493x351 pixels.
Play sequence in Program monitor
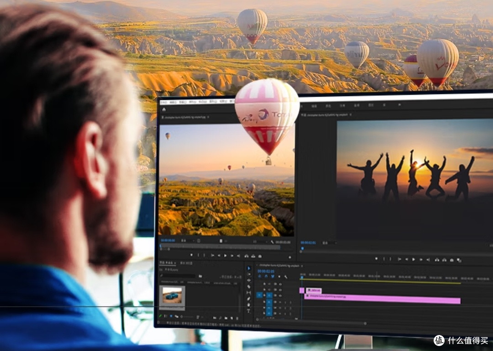pos(414,260)
